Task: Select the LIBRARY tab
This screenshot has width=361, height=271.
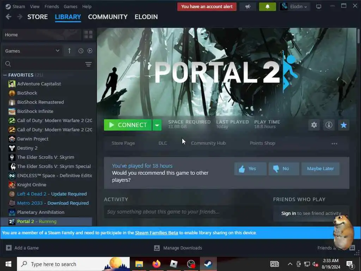Action: pos(68,17)
